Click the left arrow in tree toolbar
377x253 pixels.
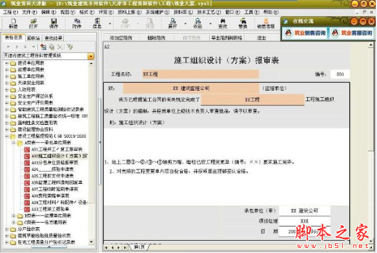8,47
